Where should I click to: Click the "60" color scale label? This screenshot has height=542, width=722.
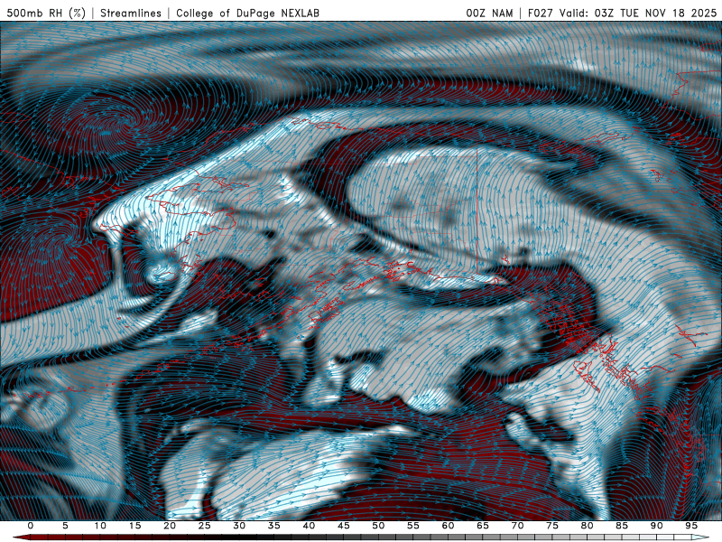point(448,526)
